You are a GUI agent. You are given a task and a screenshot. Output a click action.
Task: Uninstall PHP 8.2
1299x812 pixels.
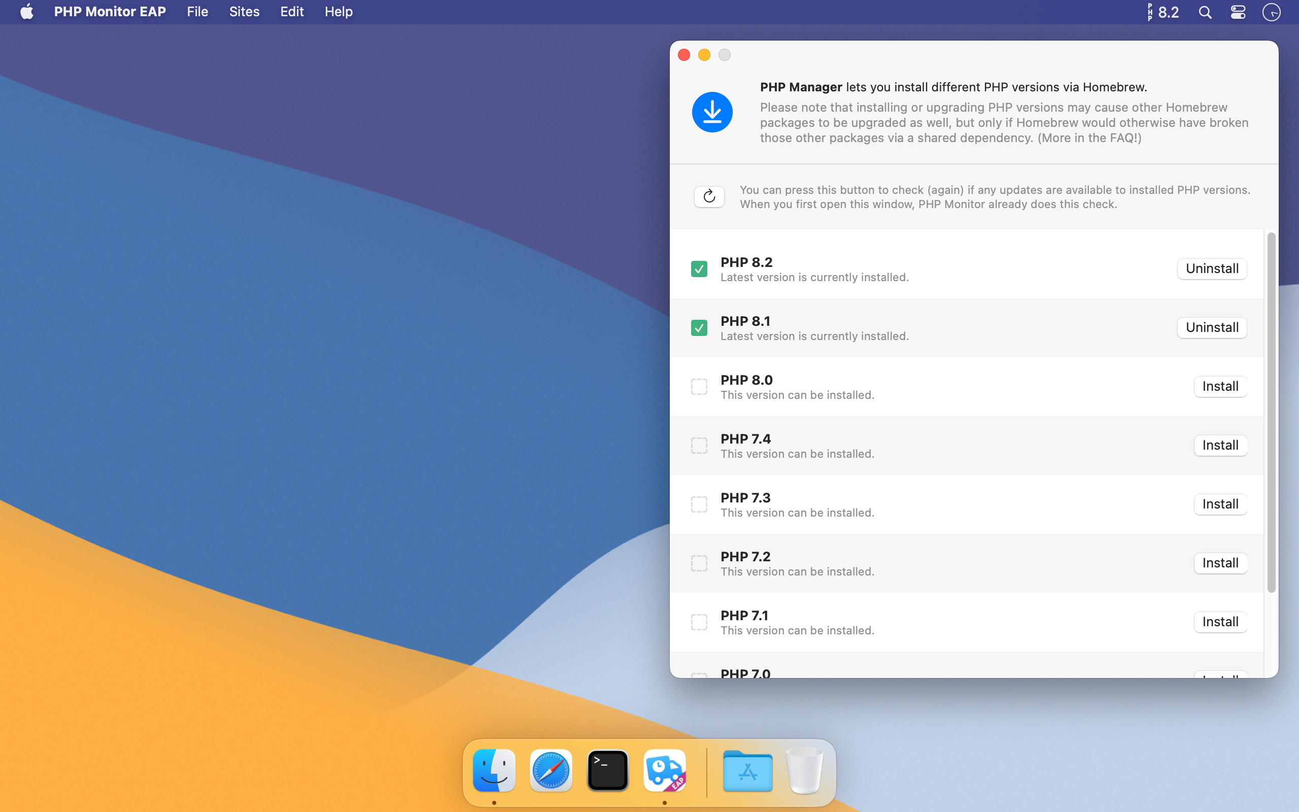[x=1212, y=268]
